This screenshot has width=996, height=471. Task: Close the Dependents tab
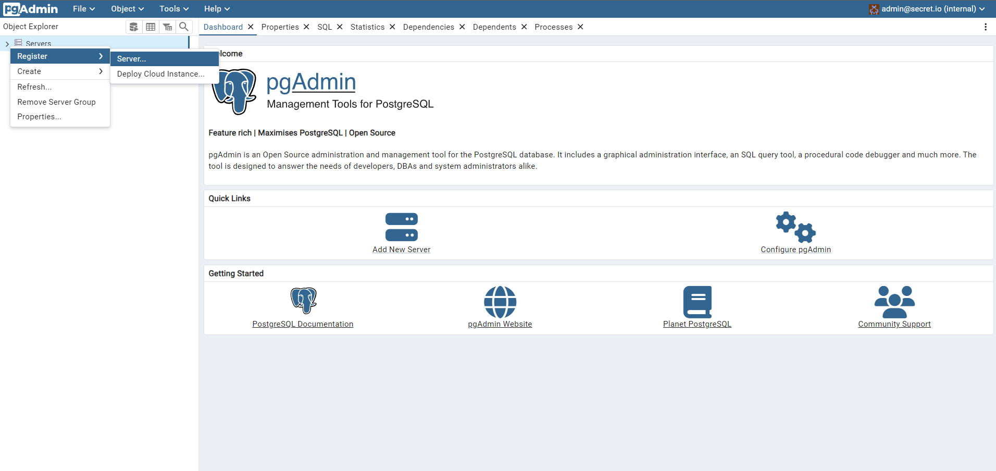coord(524,27)
